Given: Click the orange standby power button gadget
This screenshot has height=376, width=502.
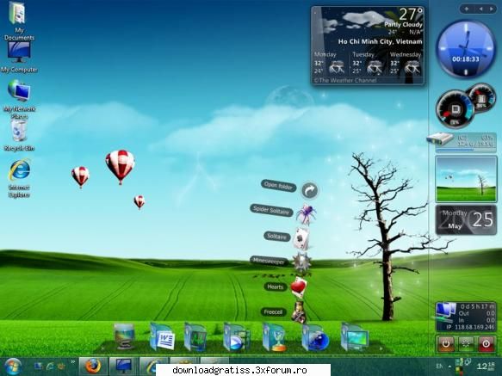Looking at the screenshot, I should (446, 344).
